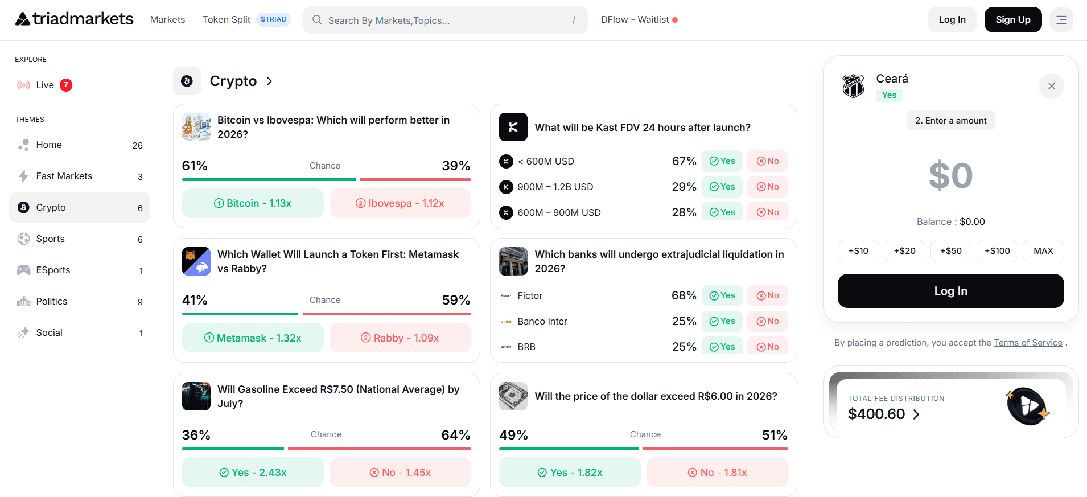Select the Fast Markets lightning icon
This screenshot has height=497, width=1087.
pyautogui.click(x=23, y=176)
